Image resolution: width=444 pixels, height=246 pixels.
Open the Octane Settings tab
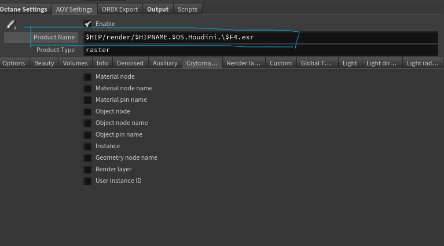(24, 9)
